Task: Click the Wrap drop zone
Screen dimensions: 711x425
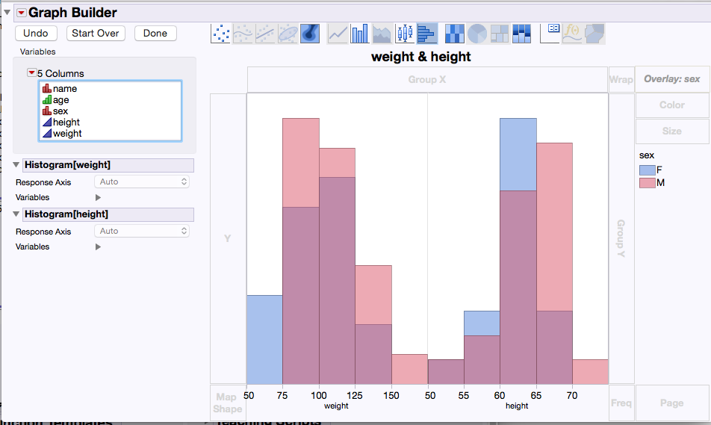Action: tap(621, 79)
